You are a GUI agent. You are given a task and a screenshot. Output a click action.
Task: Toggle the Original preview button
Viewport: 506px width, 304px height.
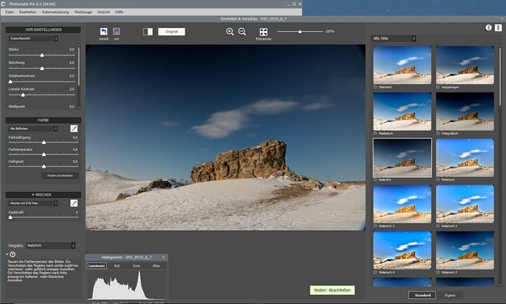(171, 32)
